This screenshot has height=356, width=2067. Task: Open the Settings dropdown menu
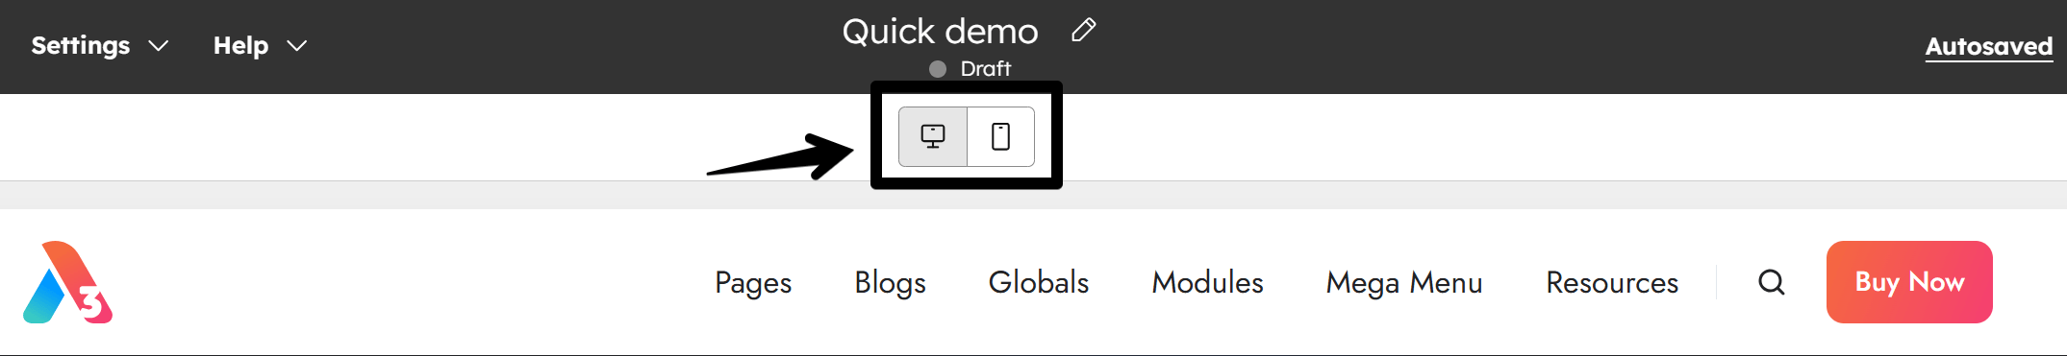pyautogui.click(x=100, y=45)
